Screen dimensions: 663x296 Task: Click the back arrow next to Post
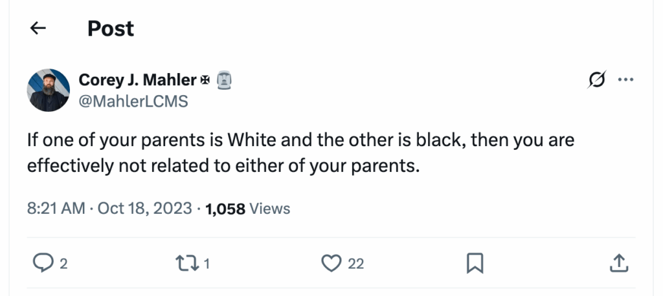pos(38,28)
